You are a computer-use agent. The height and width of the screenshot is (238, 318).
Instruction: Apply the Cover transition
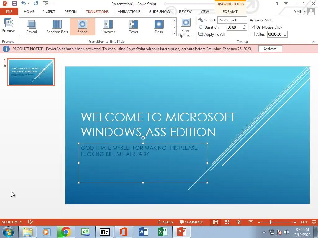(x=133, y=27)
